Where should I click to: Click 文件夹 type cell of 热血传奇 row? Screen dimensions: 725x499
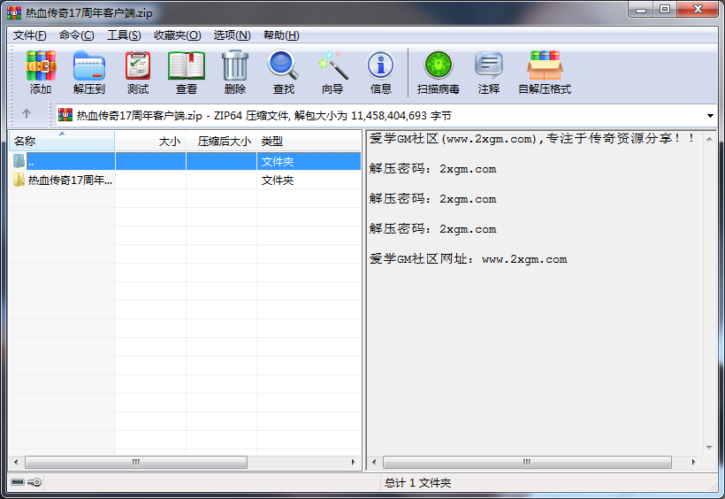tap(278, 180)
